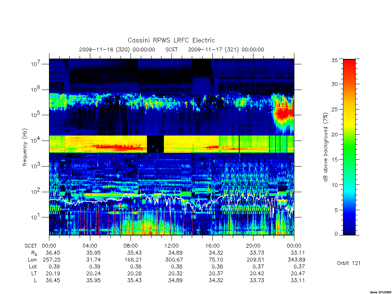Click Lon value 300.67
Viewport: 392px width, 294px height.
(x=174, y=260)
